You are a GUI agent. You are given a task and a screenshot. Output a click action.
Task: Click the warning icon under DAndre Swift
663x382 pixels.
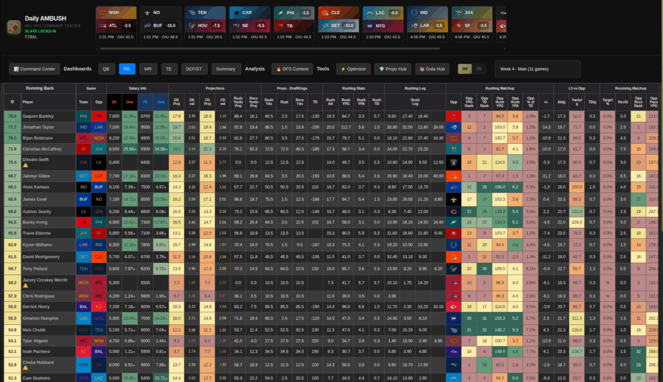pos(25,166)
